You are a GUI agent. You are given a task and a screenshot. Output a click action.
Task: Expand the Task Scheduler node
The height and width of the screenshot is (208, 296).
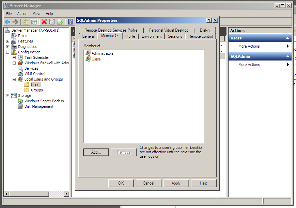click(x=14, y=58)
